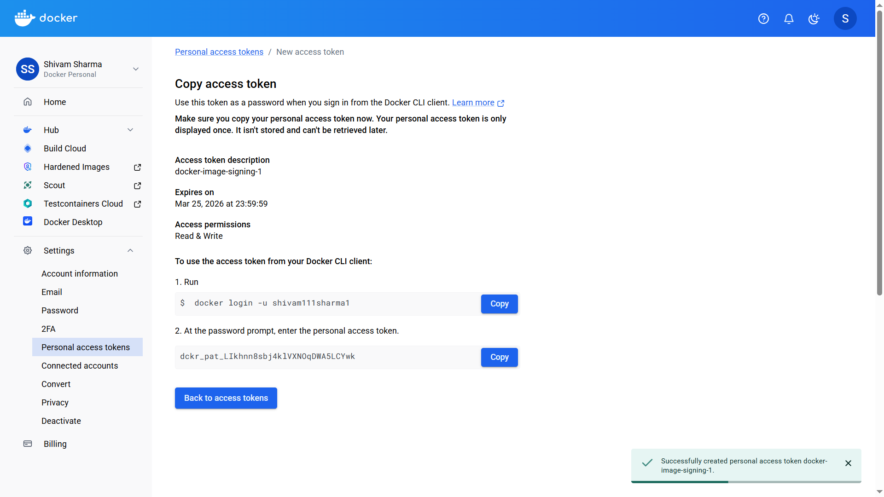The image size is (884, 497).
Task: Expand the Hub section chevron
Action: click(x=130, y=130)
